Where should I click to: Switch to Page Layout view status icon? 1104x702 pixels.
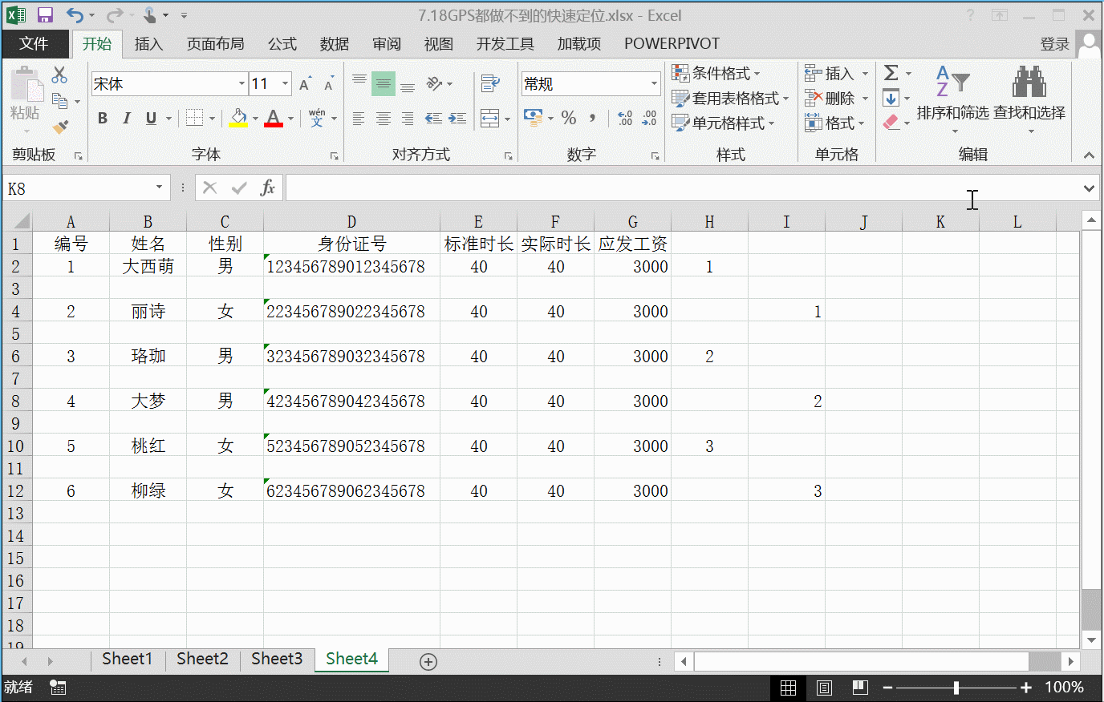[x=823, y=688]
